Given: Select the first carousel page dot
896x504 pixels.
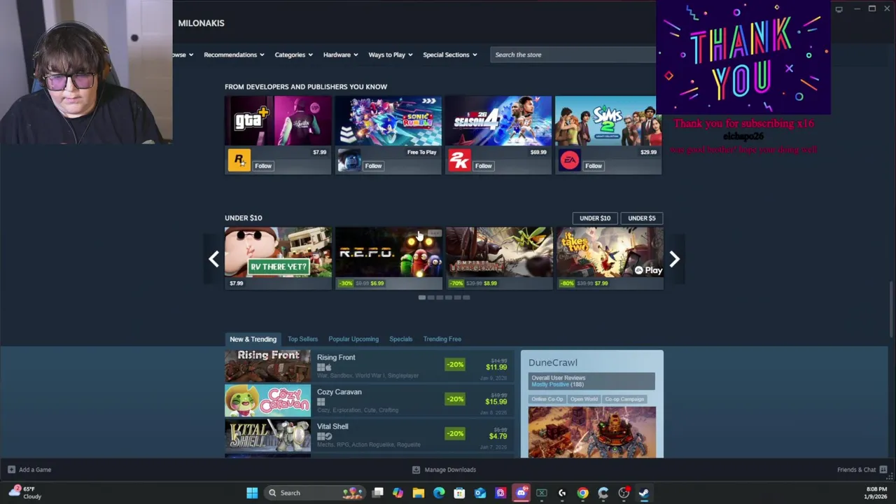Looking at the screenshot, I should pyautogui.click(x=422, y=297).
